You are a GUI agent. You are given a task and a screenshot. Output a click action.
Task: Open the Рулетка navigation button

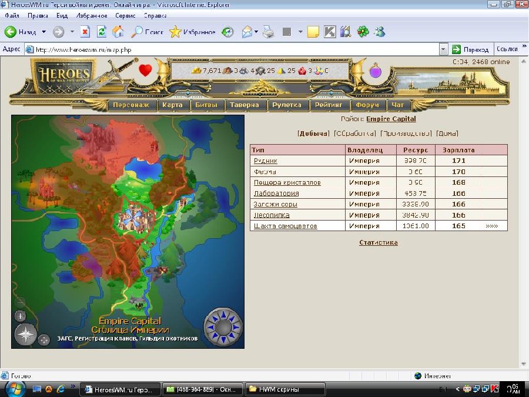287,105
